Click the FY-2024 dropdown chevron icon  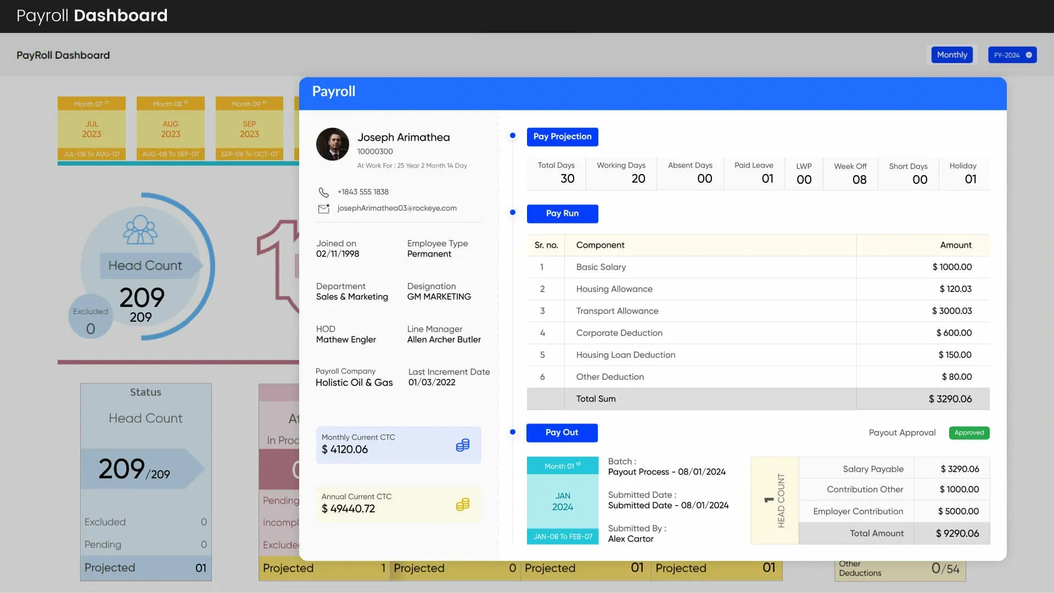coord(1029,55)
